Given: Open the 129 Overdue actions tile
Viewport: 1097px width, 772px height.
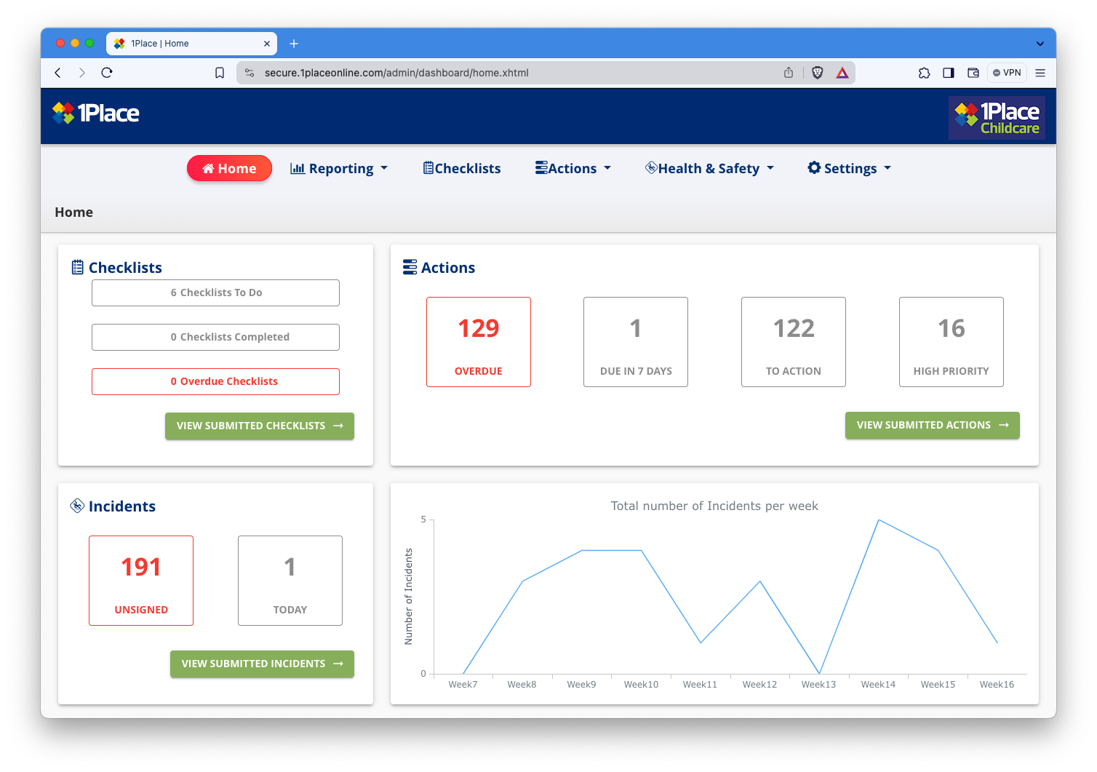Looking at the screenshot, I should [479, 342].
